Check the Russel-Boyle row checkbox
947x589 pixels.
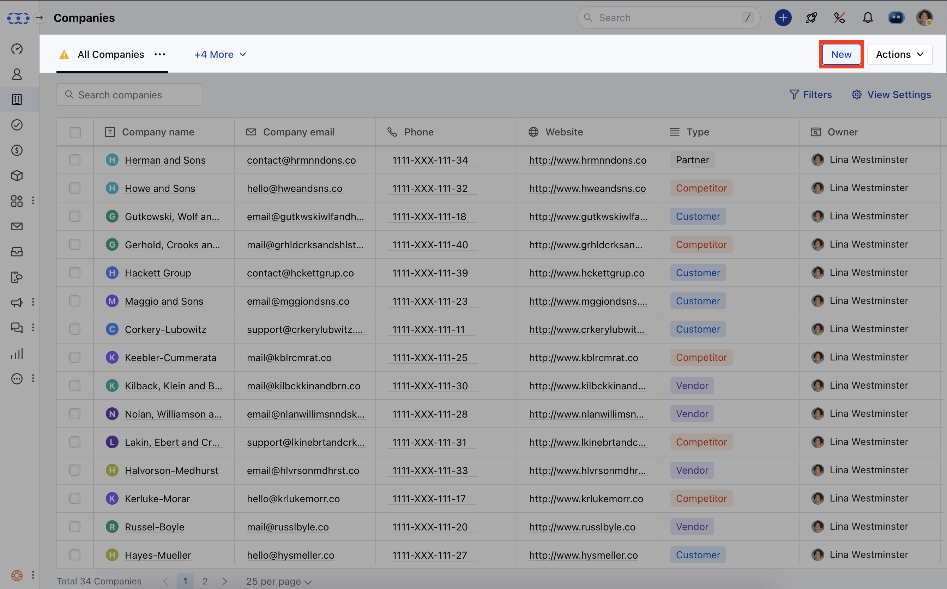point(75,527)
